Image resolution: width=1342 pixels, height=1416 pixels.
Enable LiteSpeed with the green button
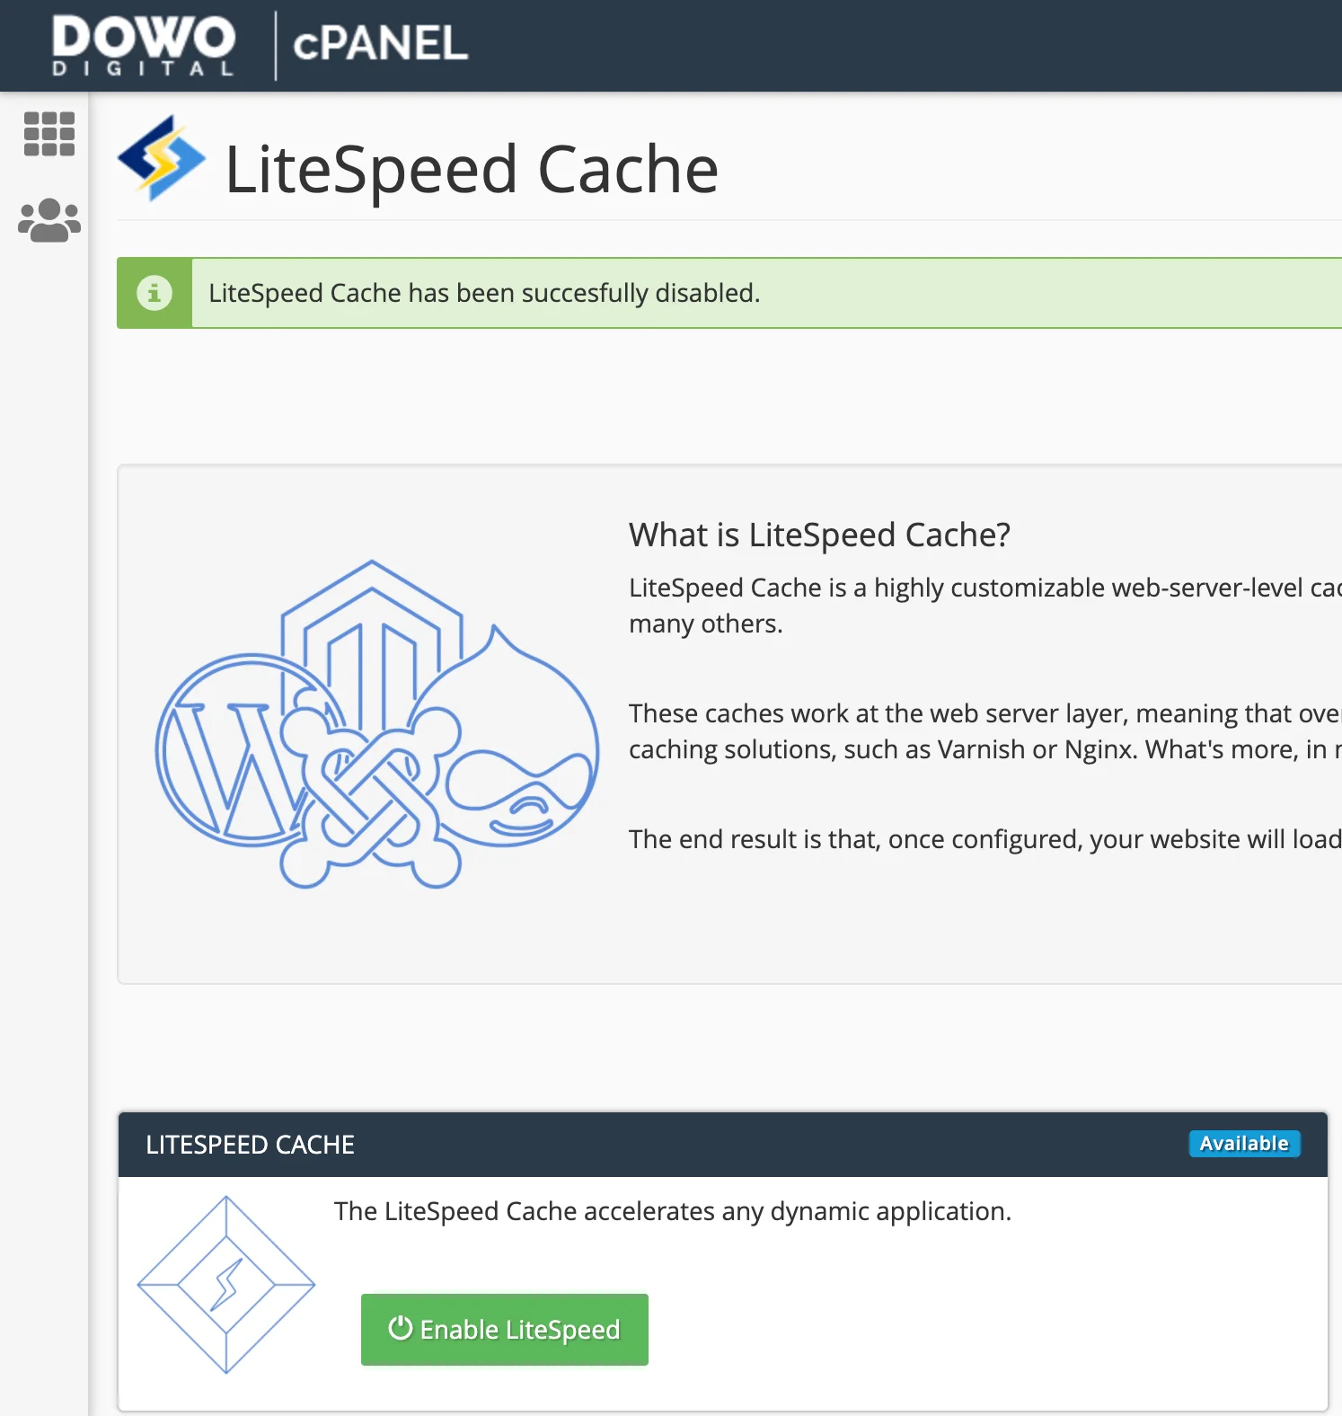coord(505,1330)
